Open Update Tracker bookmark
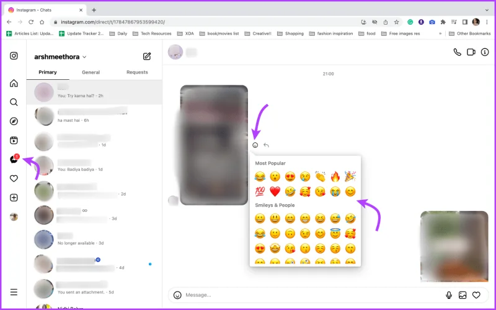 coord(82,33)
